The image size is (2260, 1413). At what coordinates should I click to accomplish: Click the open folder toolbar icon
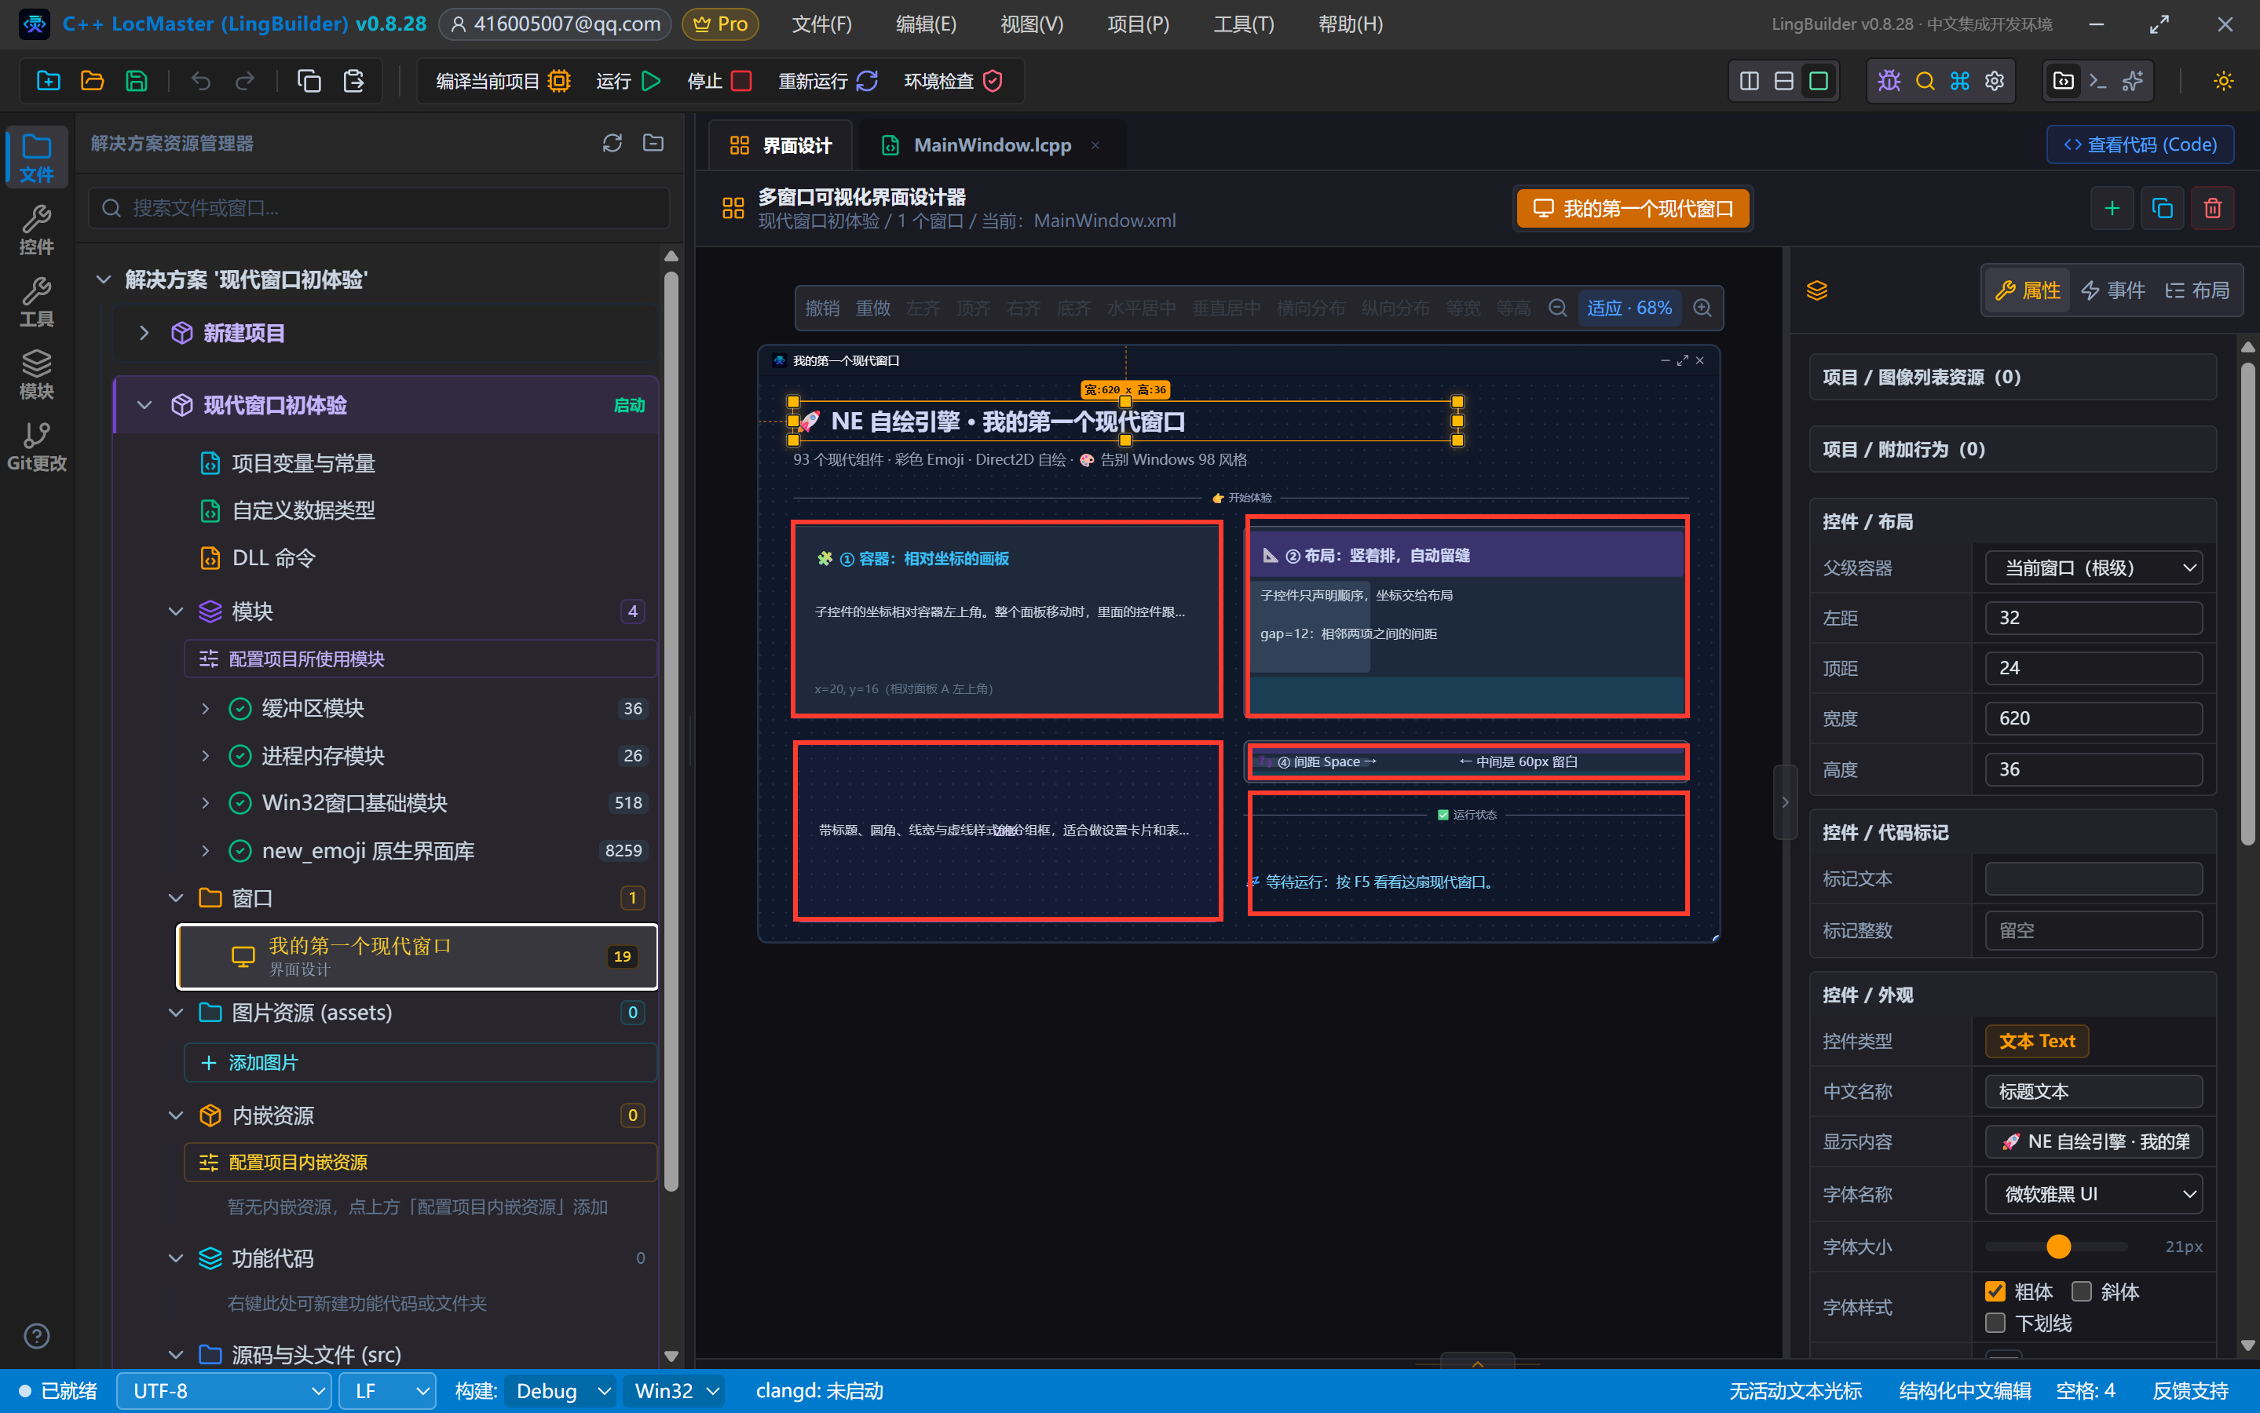pyautogui.click(x=92, y=82)
